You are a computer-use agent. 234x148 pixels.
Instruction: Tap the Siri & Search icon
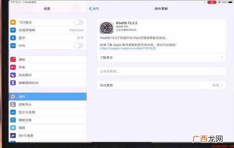[x=13, y=135]
